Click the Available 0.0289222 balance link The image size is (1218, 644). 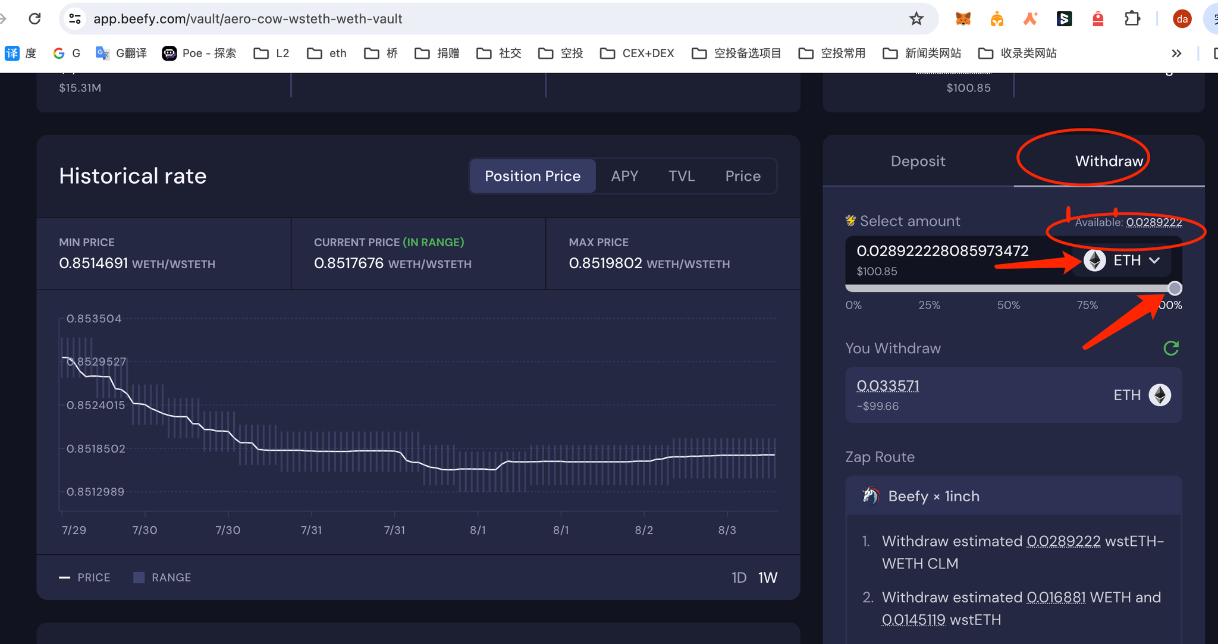(1153, 222)
